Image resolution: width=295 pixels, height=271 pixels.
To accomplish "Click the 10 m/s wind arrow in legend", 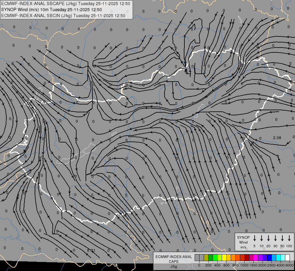I will 262,238.
